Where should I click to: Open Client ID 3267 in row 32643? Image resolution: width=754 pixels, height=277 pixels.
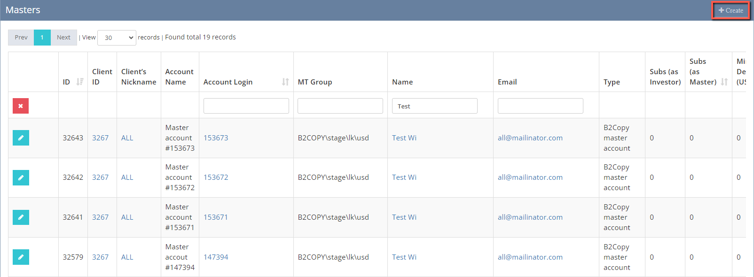click(100, 138)
